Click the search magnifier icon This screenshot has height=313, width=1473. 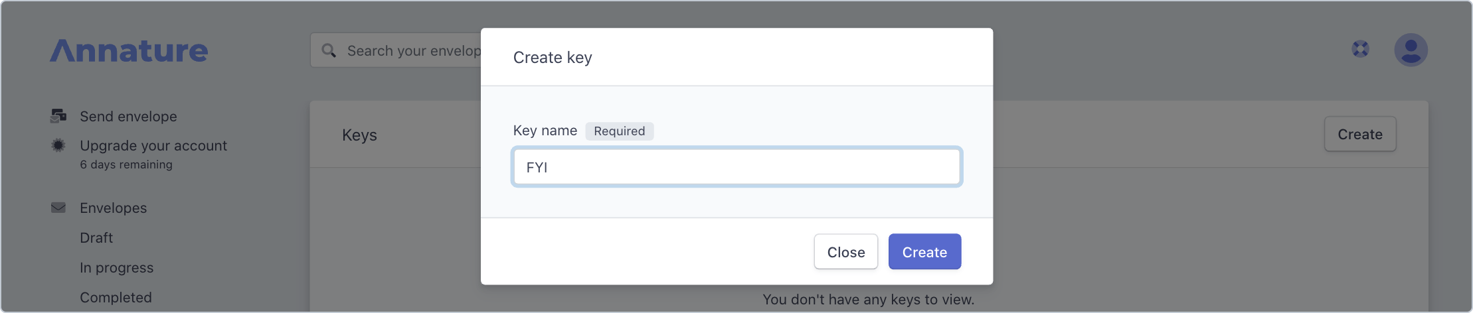[329, 50]
